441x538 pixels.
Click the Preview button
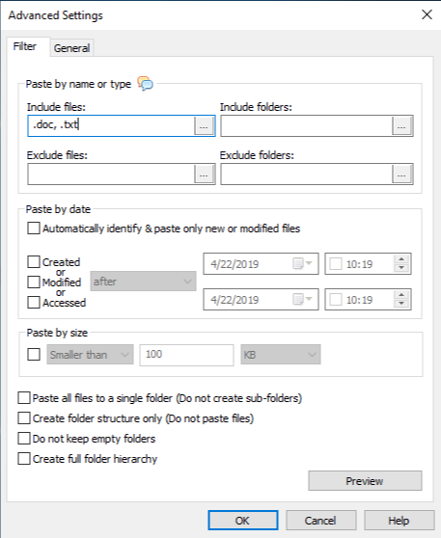pyautogui.click(x=365, y=481)
